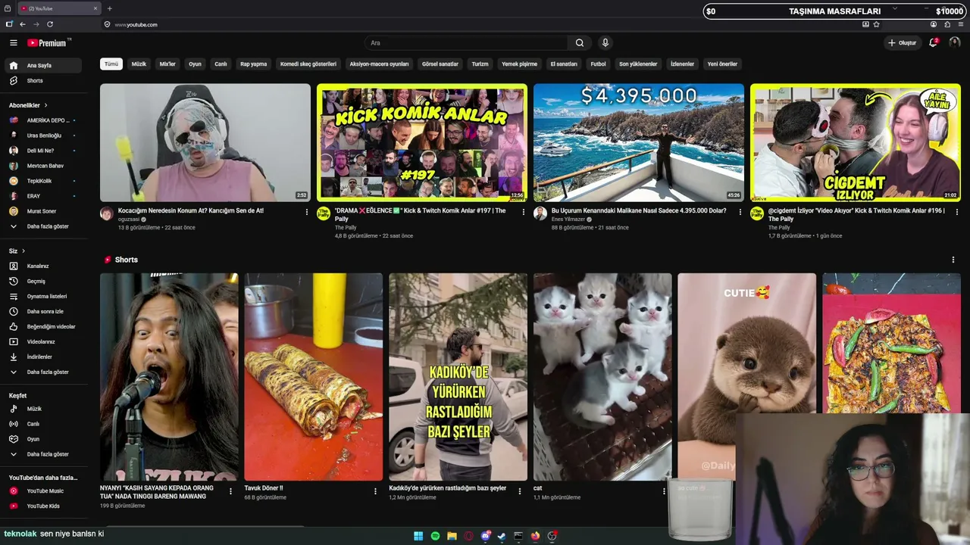Image resolution: width=970 pixels, height=545 pixels.
Task: Select the Son yüklenenler filter chip
Action: tap(638, 64)
